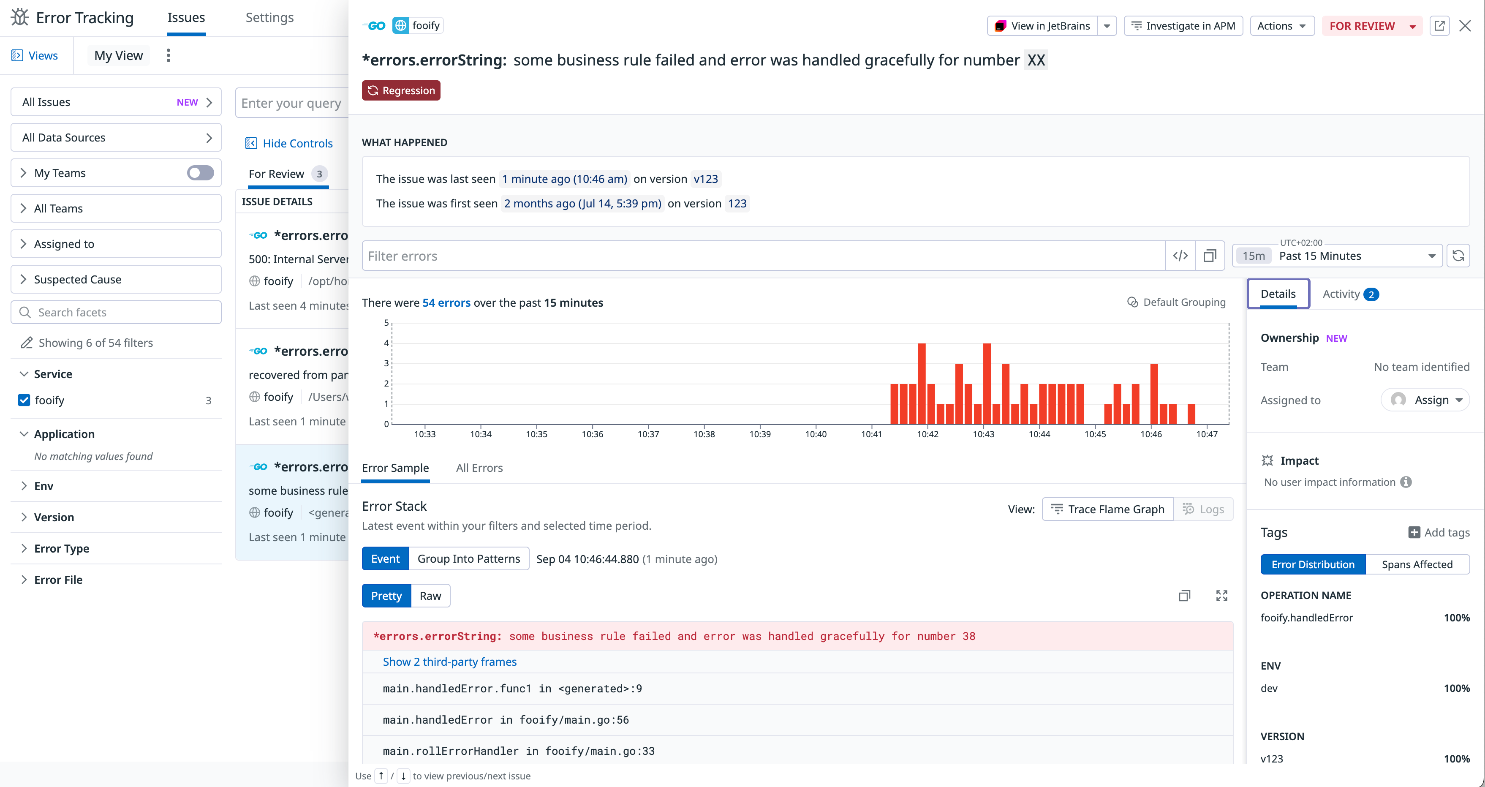Open the Assign dropdown in Ownership panel

(x=1425, y=400)
